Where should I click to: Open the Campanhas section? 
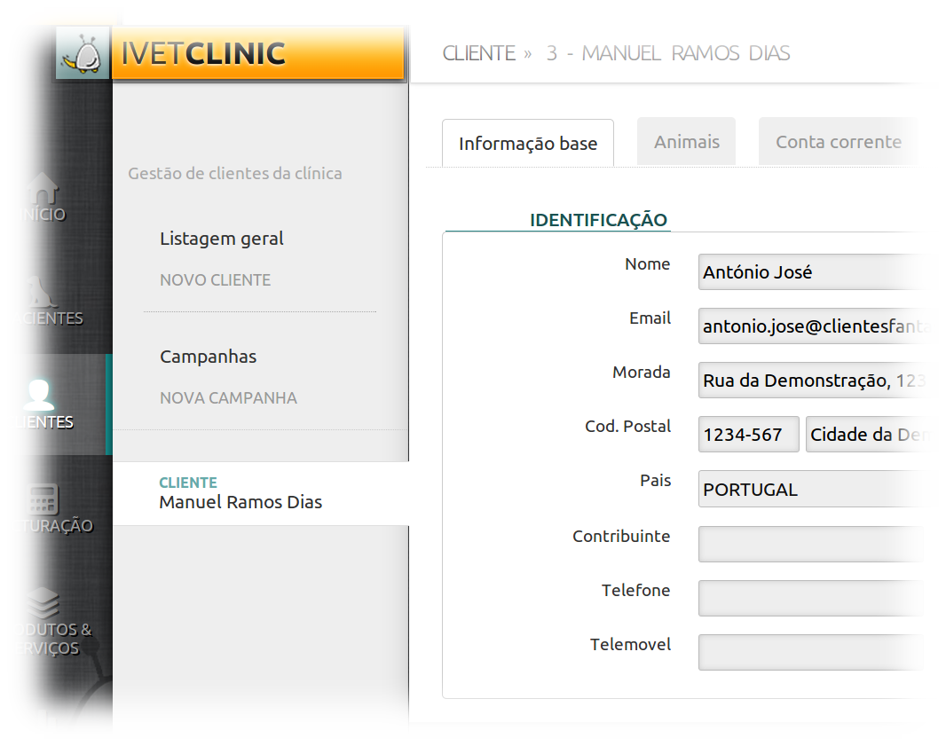tap(208, 357)
